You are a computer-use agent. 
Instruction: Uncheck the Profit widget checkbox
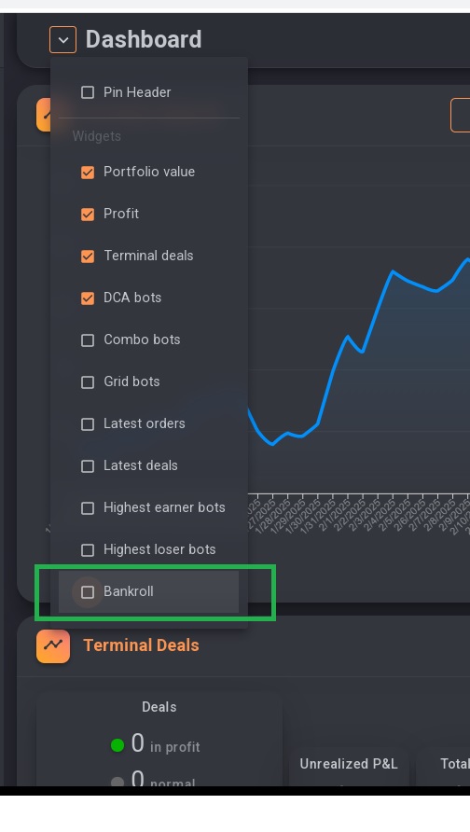click(x=88, y=214)
